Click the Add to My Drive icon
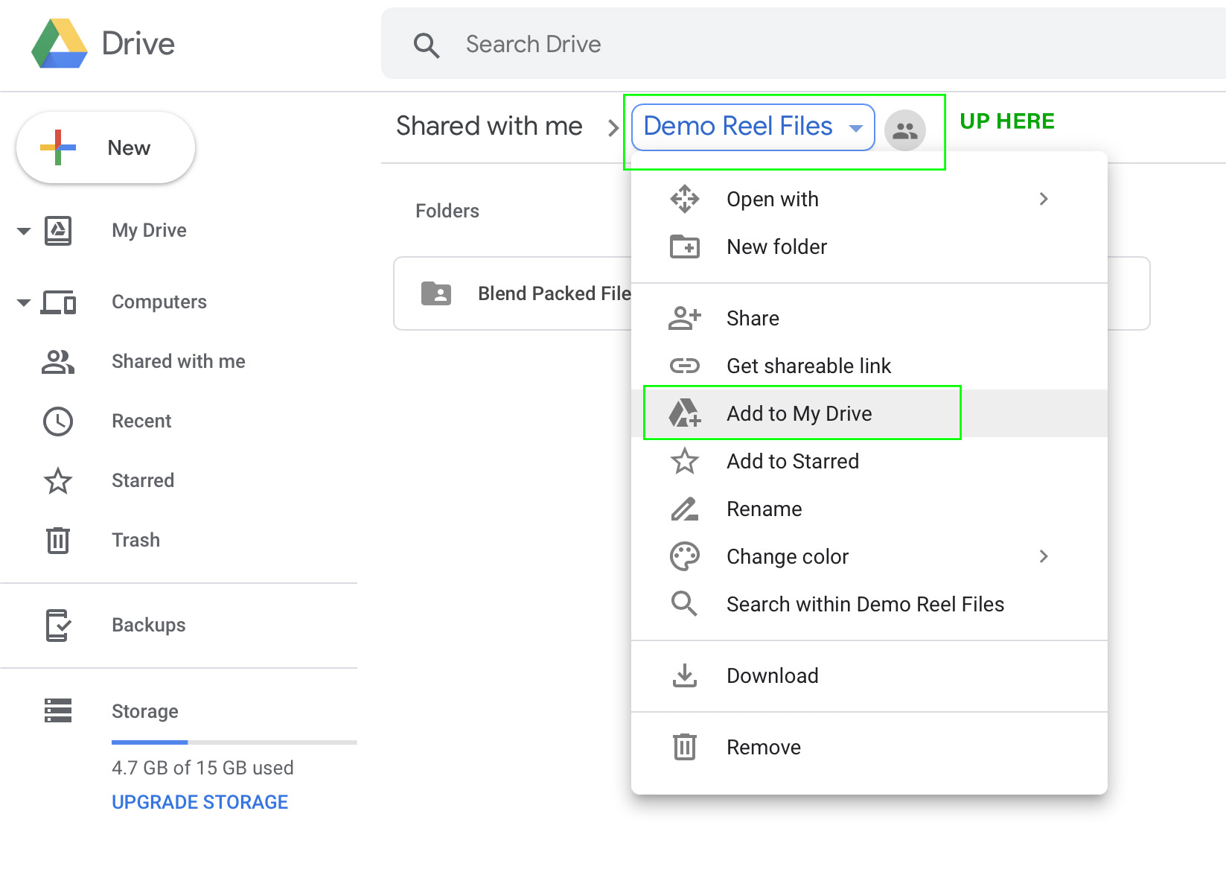1226x875 pixels. coord(685,413)
